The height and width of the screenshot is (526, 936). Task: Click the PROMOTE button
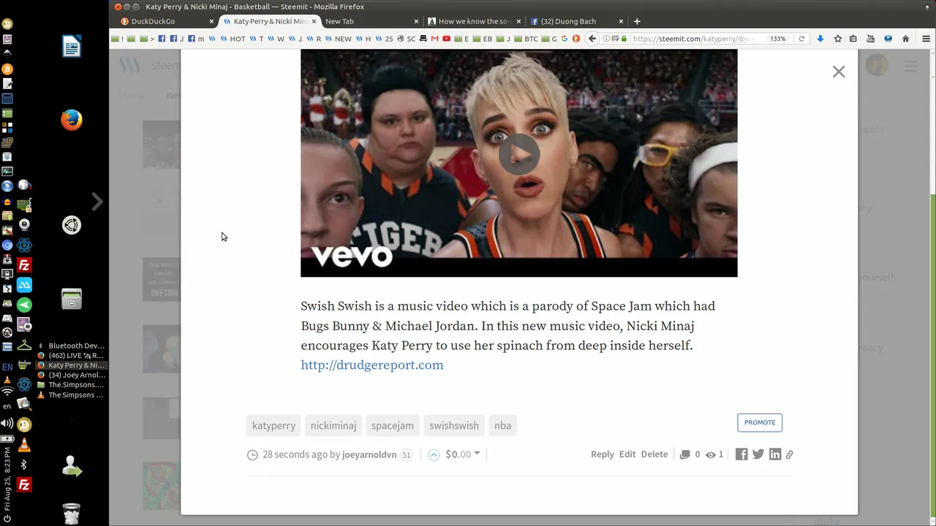[x=760, y=422]
